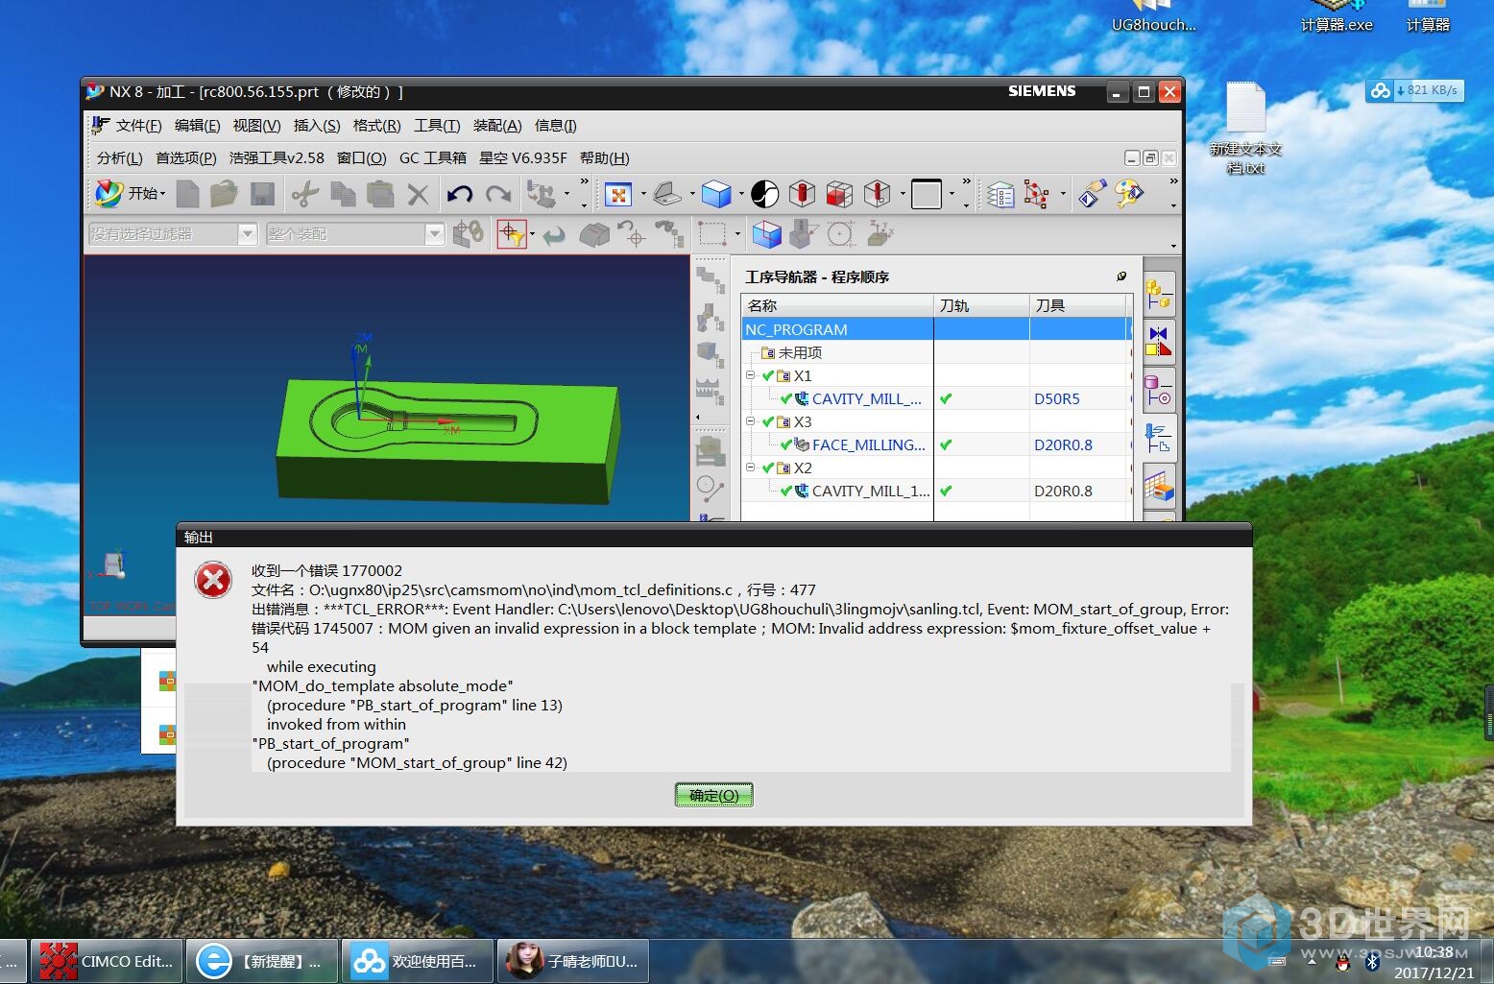Open the 插入(S) menu
1494x984 pixels.
tap(317, 126)
